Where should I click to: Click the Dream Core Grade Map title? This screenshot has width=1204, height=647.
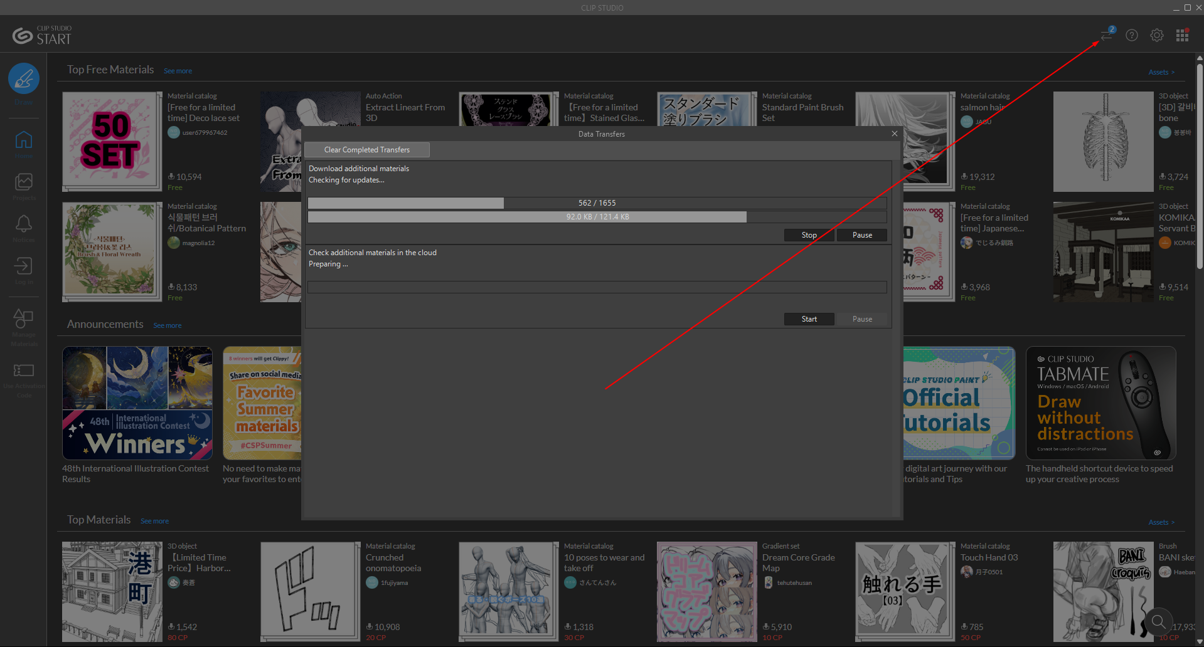click(799, 563)
